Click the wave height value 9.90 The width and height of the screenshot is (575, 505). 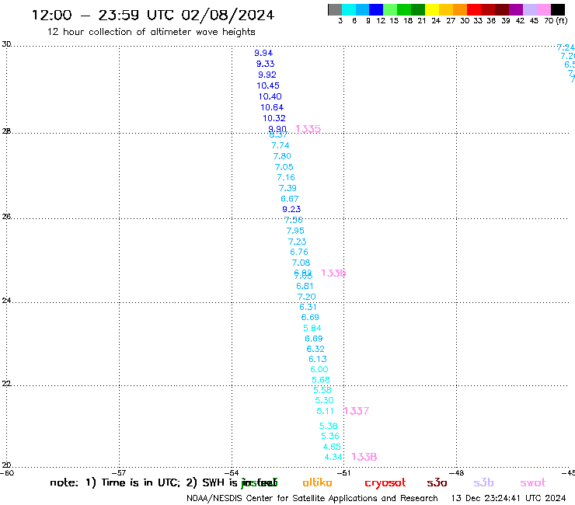coord(277,129)
